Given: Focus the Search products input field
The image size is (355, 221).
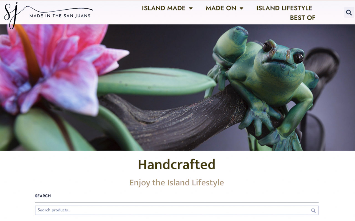Looking at the screenshot, I should pyautogui.click(x=177, y=210).
